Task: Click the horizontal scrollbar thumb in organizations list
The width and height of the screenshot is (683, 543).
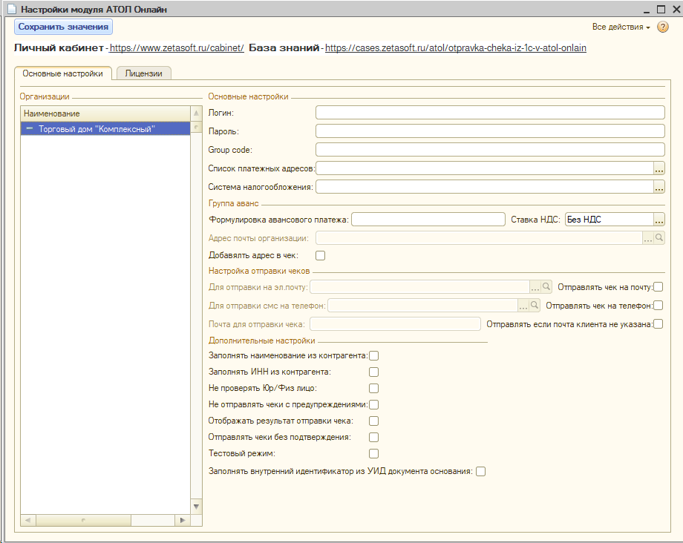Action: [83, 520]
